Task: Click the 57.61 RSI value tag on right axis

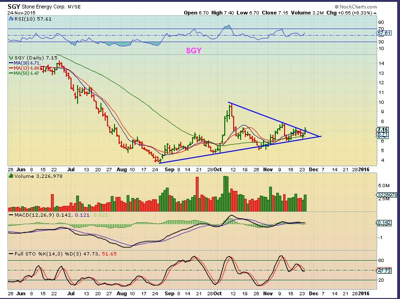Action: 384,33
